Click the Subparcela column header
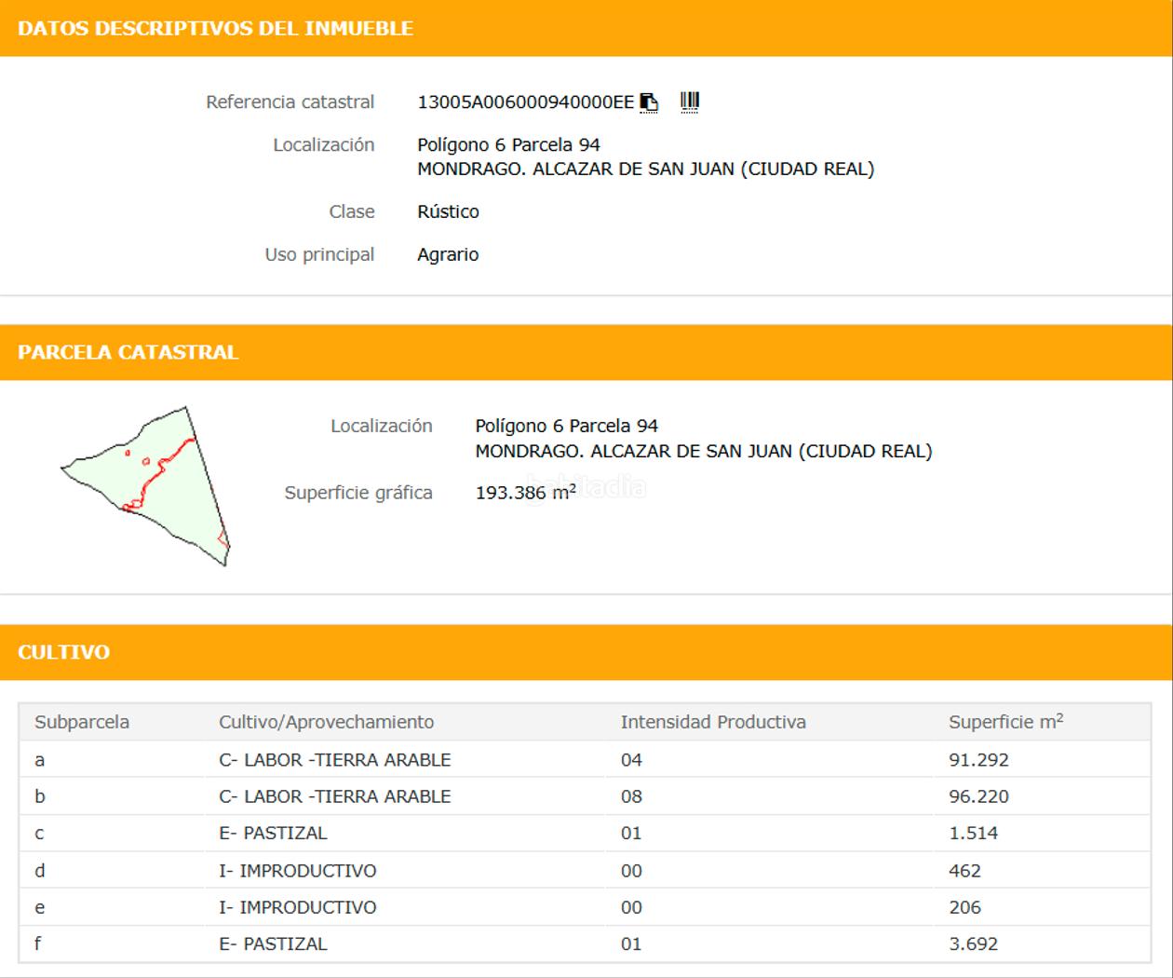The image size is (1173, 978). click(x=82, y=722)
